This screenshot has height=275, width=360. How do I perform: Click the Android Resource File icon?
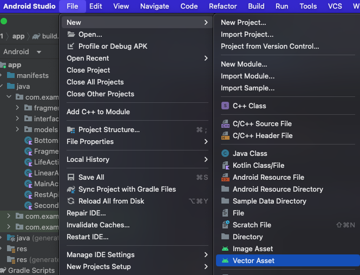click(225, 177)
